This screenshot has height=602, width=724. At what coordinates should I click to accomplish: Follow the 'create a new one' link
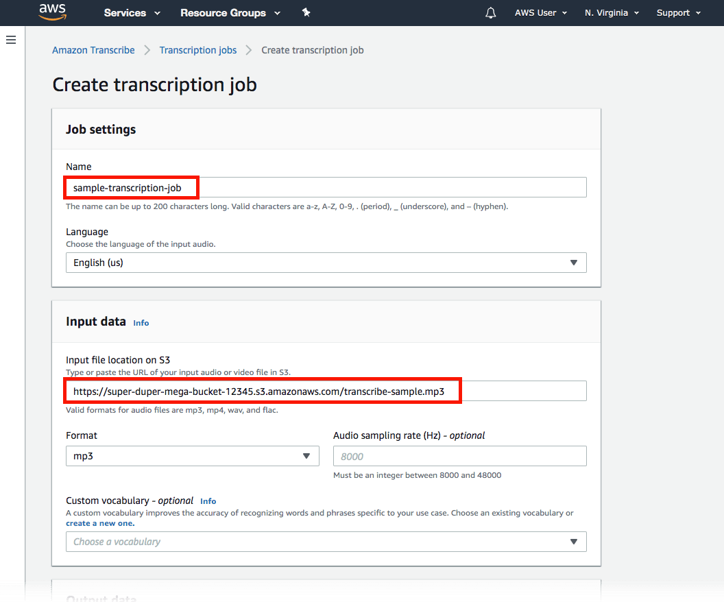click(x=100, y=524)
